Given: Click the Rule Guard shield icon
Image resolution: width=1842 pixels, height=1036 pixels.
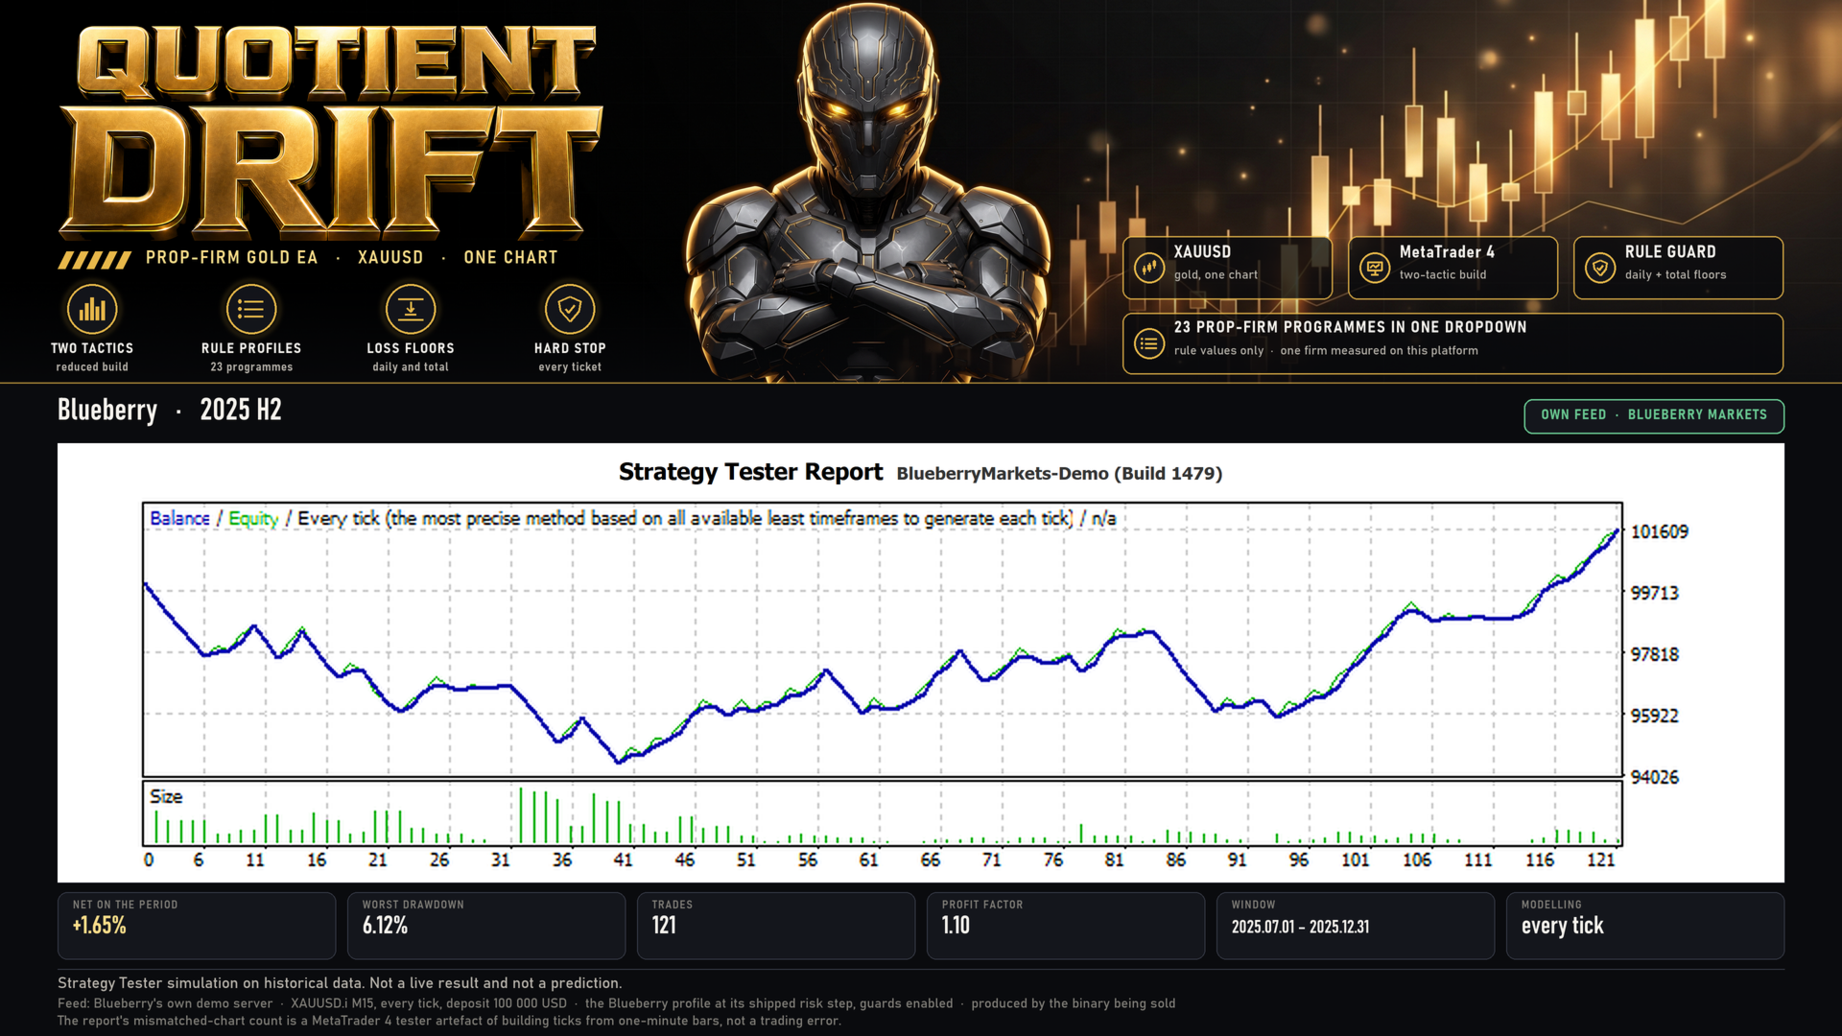Looking at the screenshot, I should 1600,268.
